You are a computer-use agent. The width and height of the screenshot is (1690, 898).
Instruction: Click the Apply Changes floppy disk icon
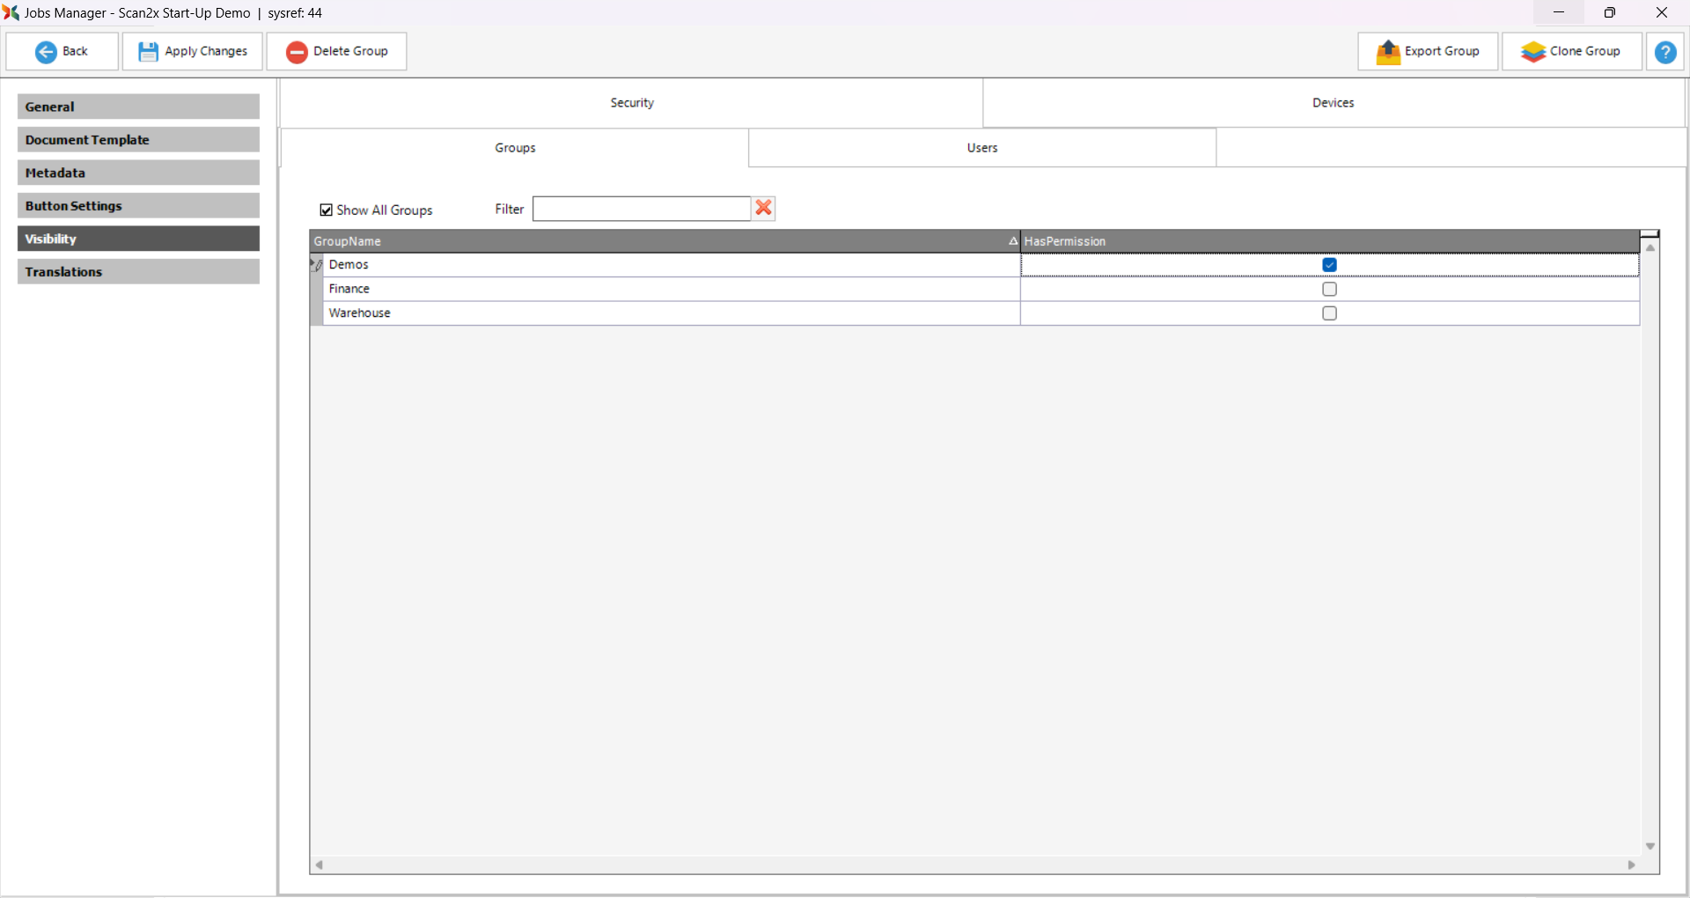tap(148, 52)
